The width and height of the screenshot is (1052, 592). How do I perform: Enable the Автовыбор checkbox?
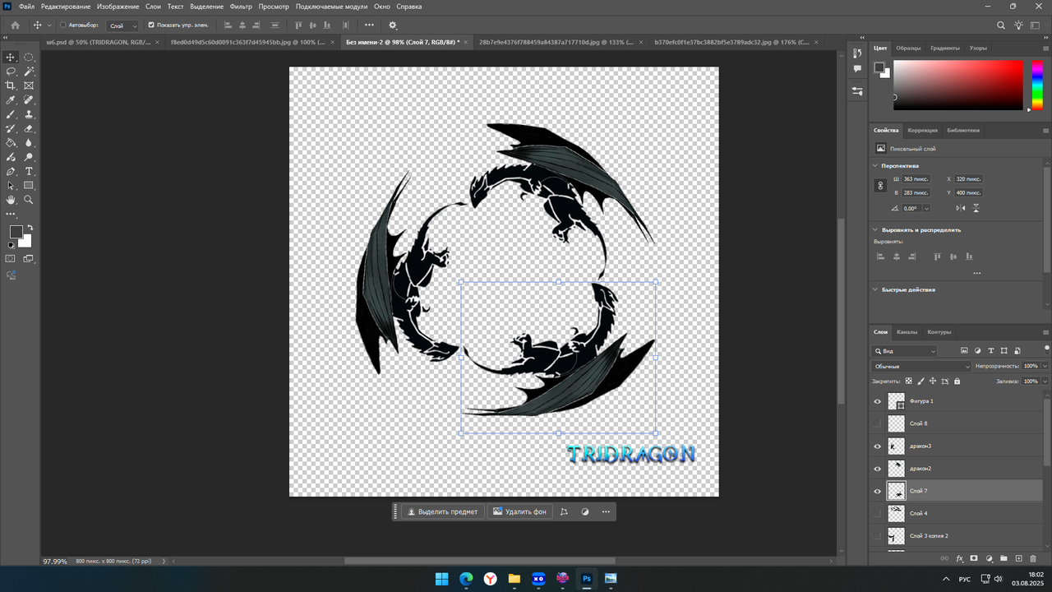click(63, 25)
